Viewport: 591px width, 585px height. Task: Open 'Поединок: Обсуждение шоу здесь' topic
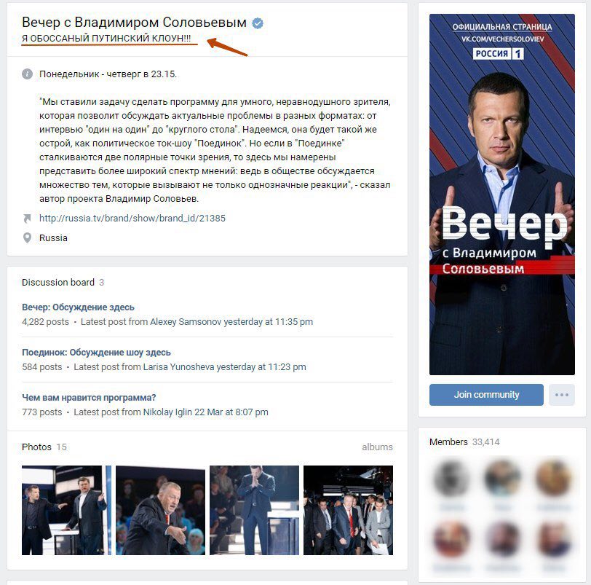click(96, 353)
